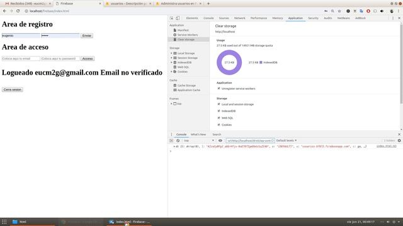Uncheck Web SQL storage checkbox

pos(219,118)
